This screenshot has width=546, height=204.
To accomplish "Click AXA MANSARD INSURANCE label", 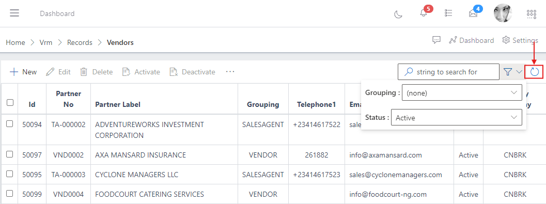I will [x=141, y=155].
